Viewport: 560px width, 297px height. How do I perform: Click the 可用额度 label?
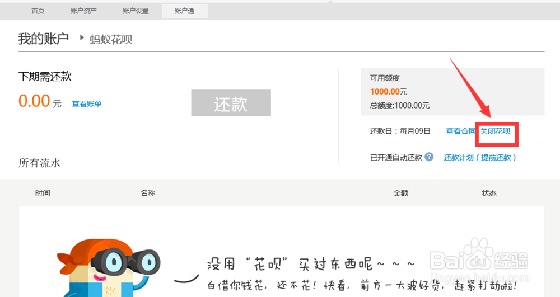(385, 78)
